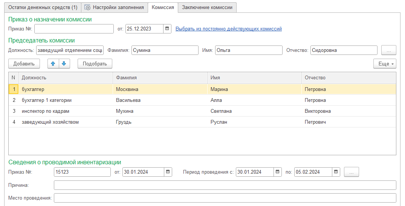405x206 pixels.
Task: Click ellipsis button after period end date
Action: 351,172
